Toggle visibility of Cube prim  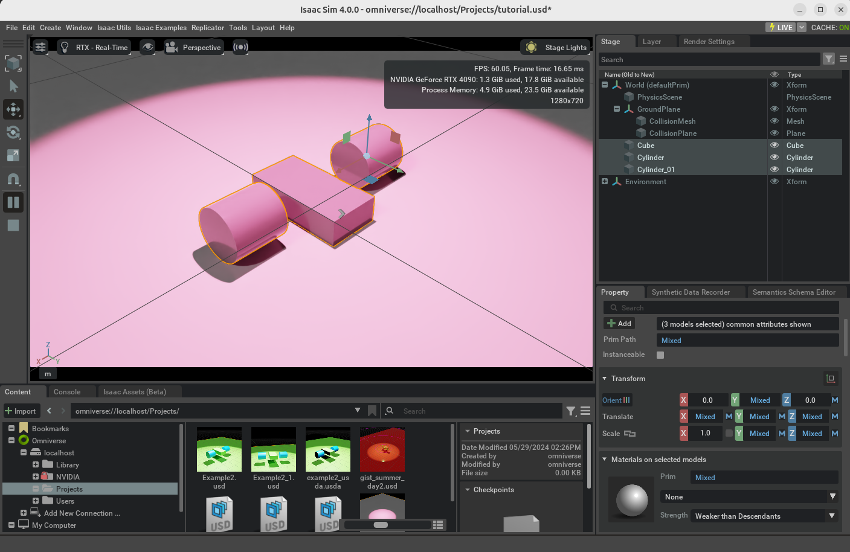pyautogui.click(x=774, y=145)
